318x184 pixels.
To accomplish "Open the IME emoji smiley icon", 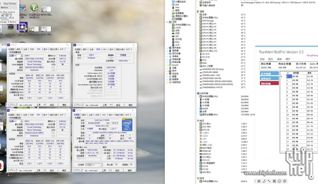I will click(x=279, y=181).
